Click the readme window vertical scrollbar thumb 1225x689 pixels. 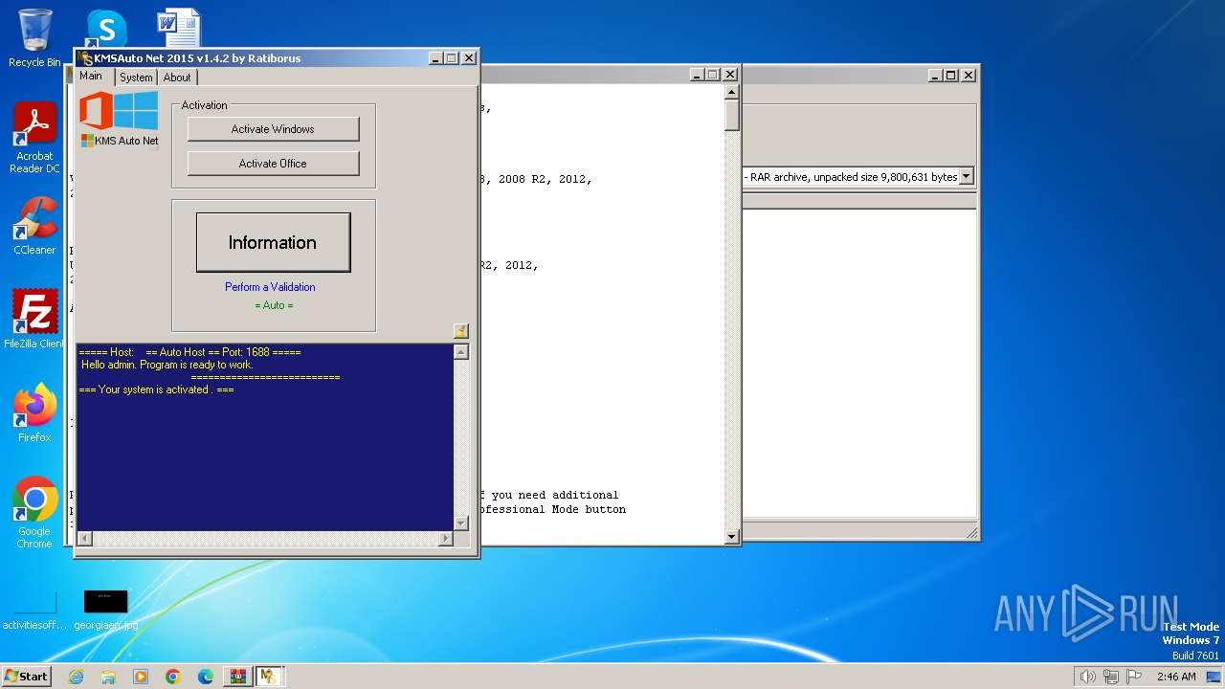point(732,116)
